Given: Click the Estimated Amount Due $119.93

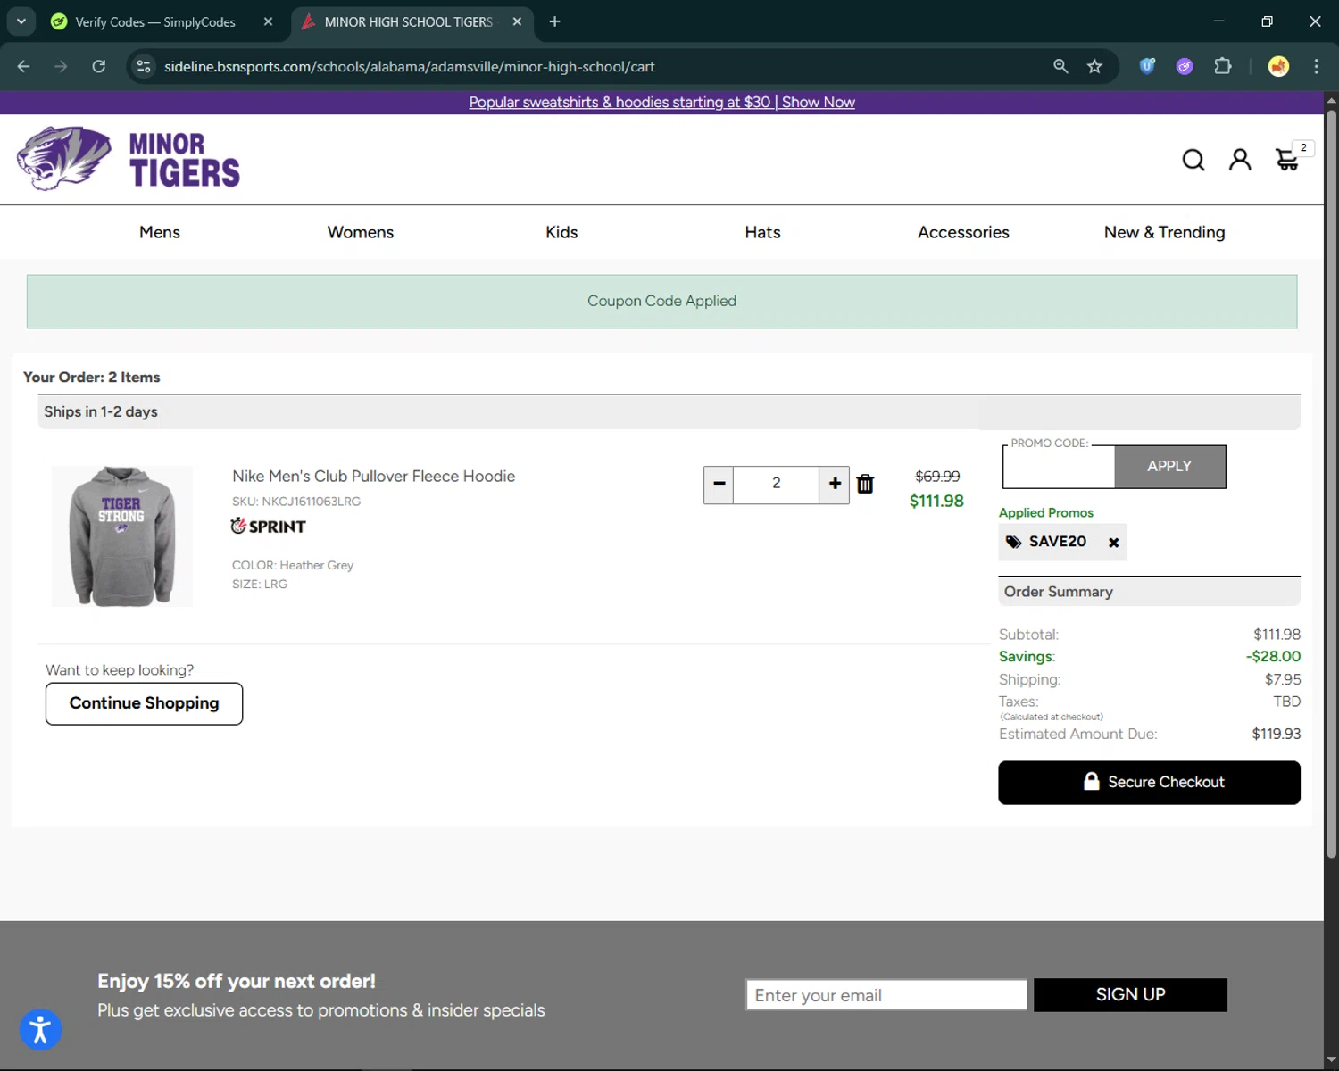Looking at the screenshot, I should coord(1276,735).
